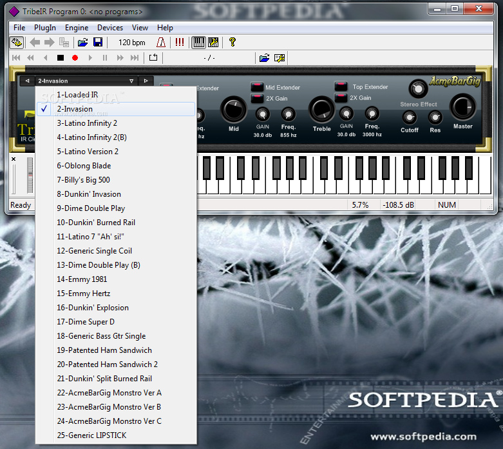This screenshot has height=449, width=503.
Task: Jump to start of the track
Action: [x=15, y=57]
